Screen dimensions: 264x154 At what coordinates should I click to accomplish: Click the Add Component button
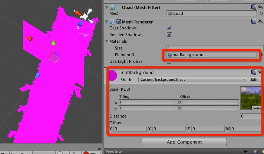click(x=184, y=142)
